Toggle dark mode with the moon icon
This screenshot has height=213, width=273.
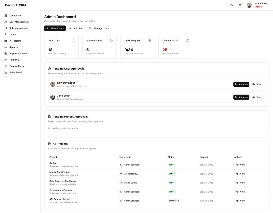232,5
